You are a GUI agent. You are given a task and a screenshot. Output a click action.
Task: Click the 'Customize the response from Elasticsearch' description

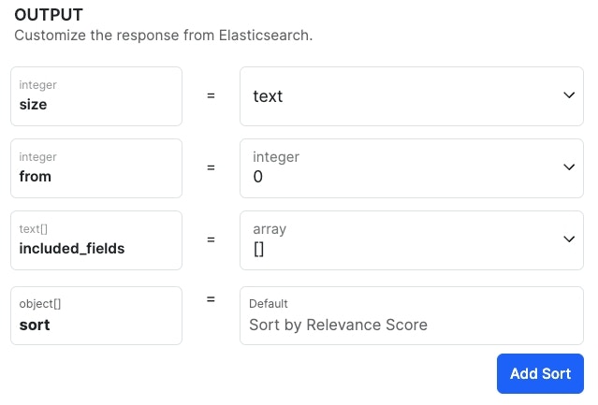click(x=163, y=36)
